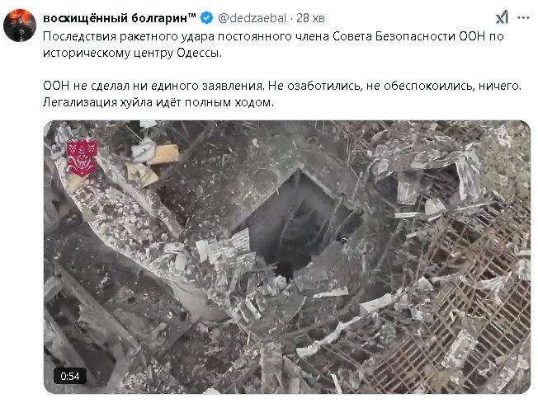Open the post via 28 хв timestamp
Viewport: 538px width, 403px height.
310,18
